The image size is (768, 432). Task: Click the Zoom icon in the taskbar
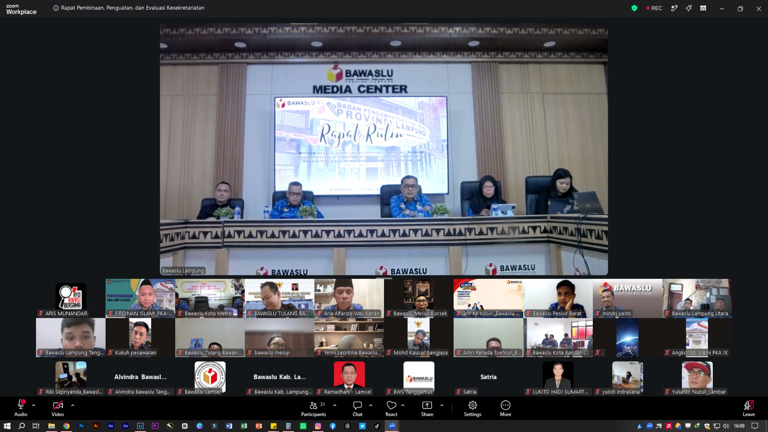click(392, 426)
